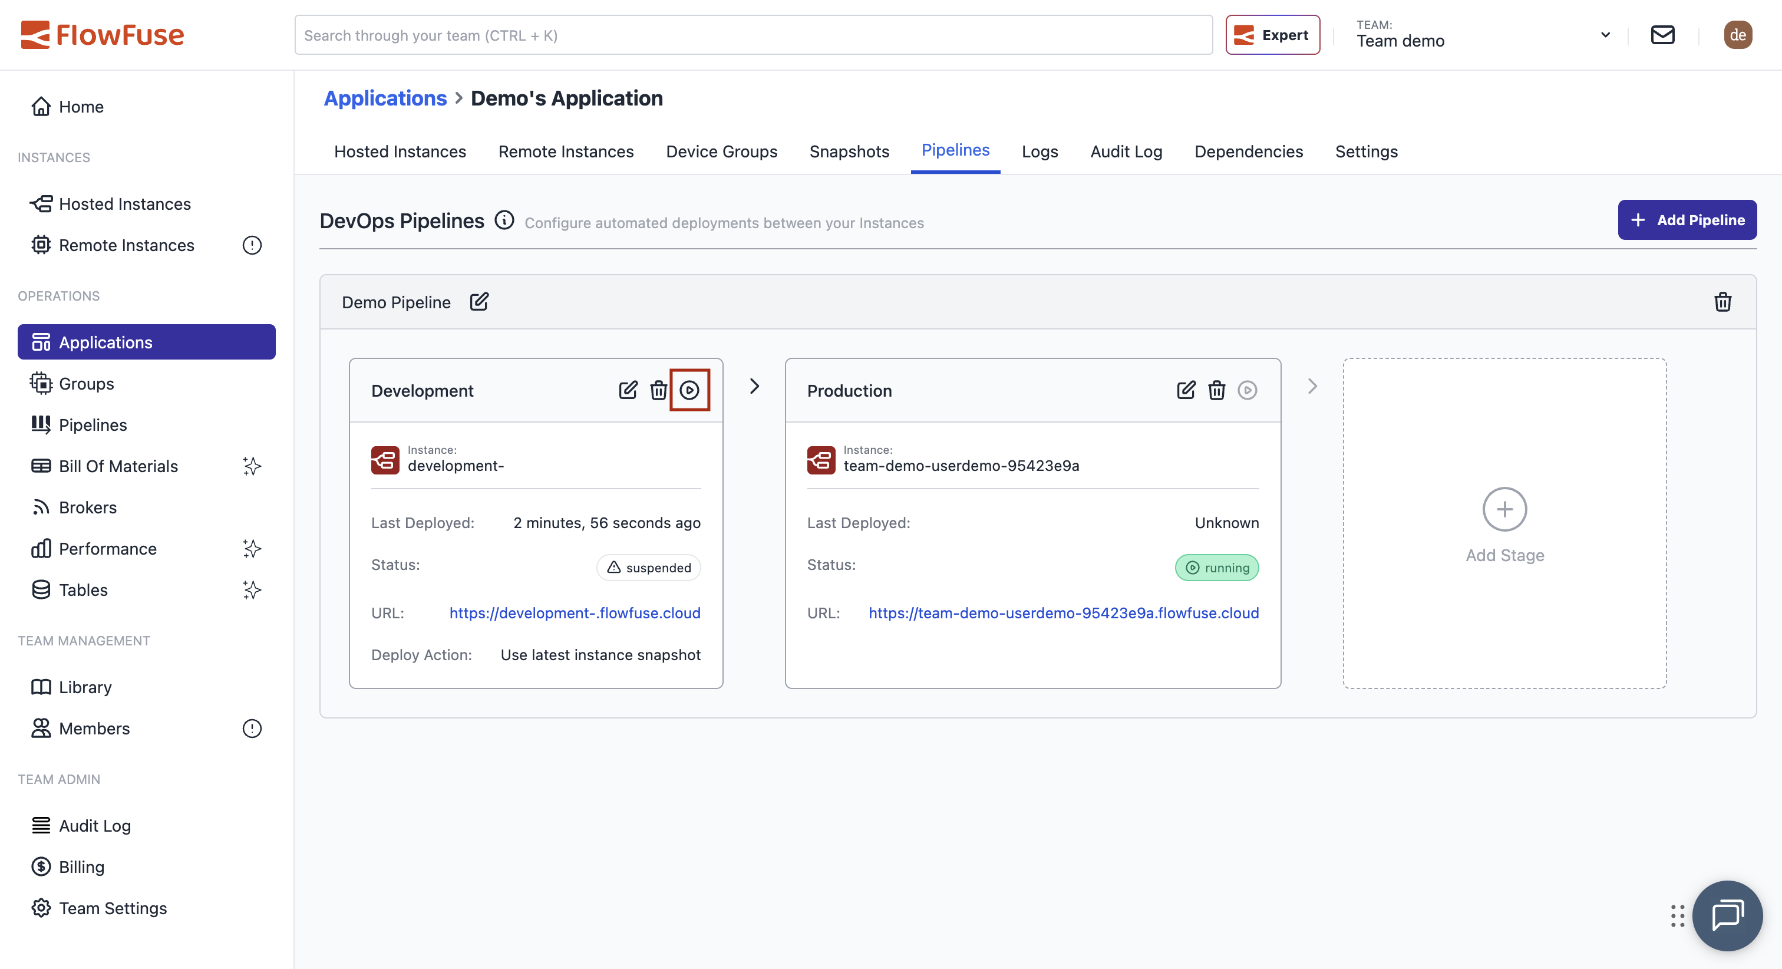Open the chat support bubble
This screenshot has height=969, width=1782.
point(1727,915)
